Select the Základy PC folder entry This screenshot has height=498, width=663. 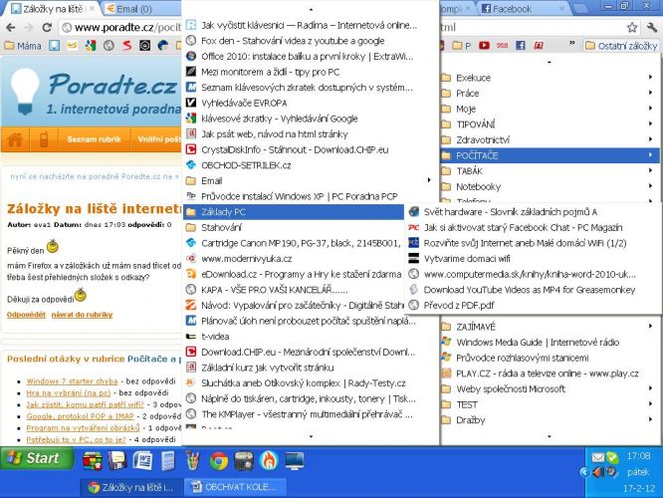[294, 212]
